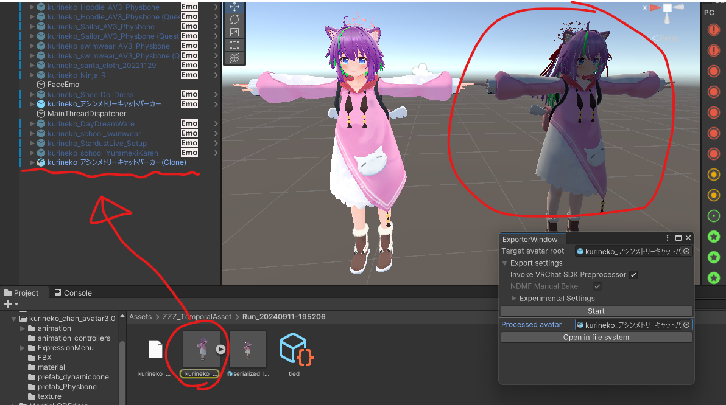The width and height of the screenshot is (726, 405).
Task: Select kurineko_school_YuramekiKaren in hierarchy
Action: click(x=103, y=153)
